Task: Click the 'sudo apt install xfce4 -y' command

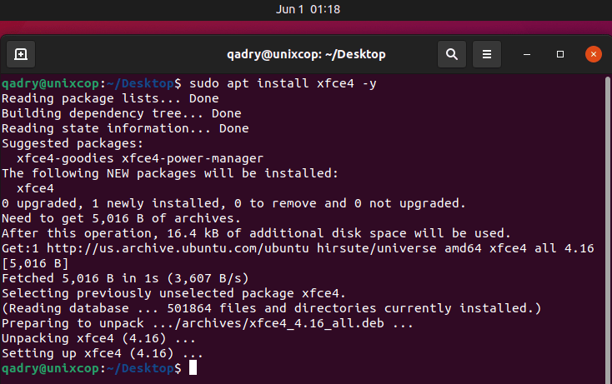Action: pos(283,83)
